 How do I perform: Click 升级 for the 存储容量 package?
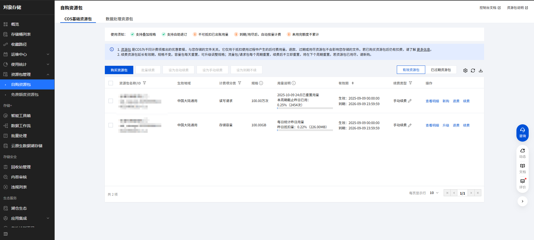446,125
